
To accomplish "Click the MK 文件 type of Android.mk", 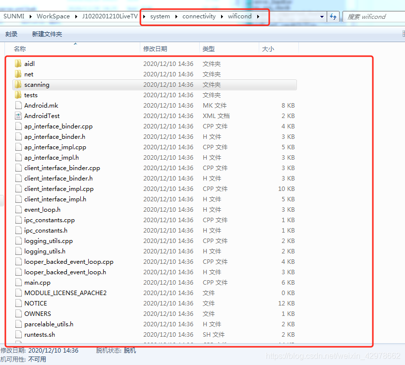I will 215,106.
